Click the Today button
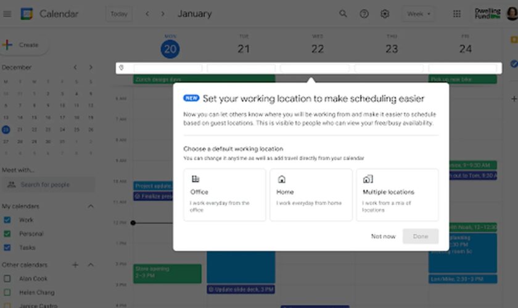The height and width of the screenshot is (308, 518). pos(119,14)
